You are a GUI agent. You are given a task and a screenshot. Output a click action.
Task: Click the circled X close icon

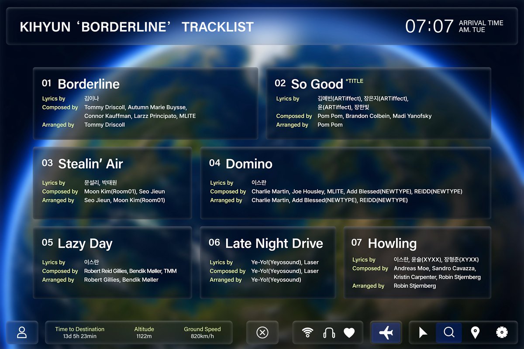tap(262, 333)
